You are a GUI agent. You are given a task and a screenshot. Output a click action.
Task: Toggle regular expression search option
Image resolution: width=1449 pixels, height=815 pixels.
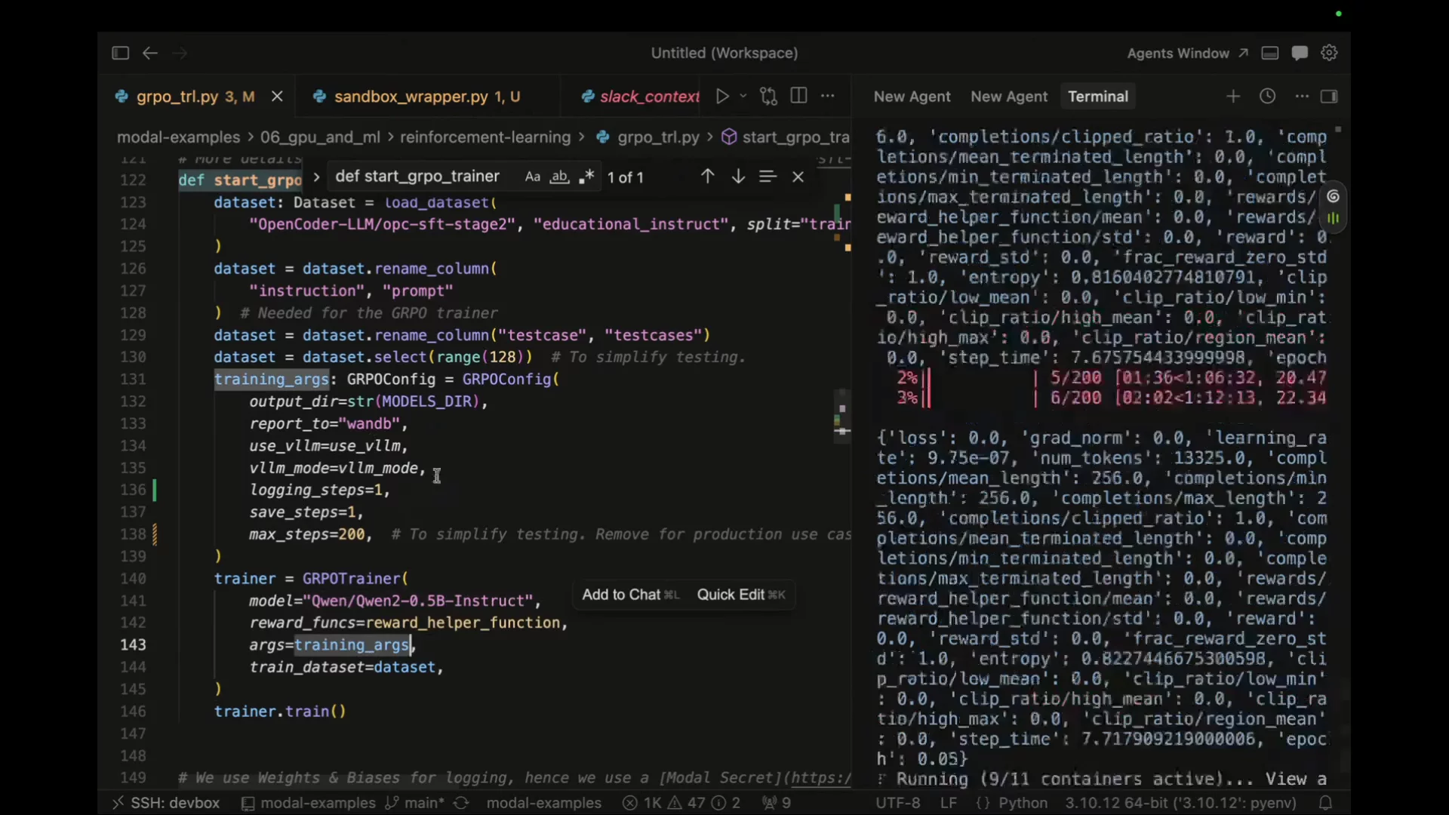click(x=586, y=177)
